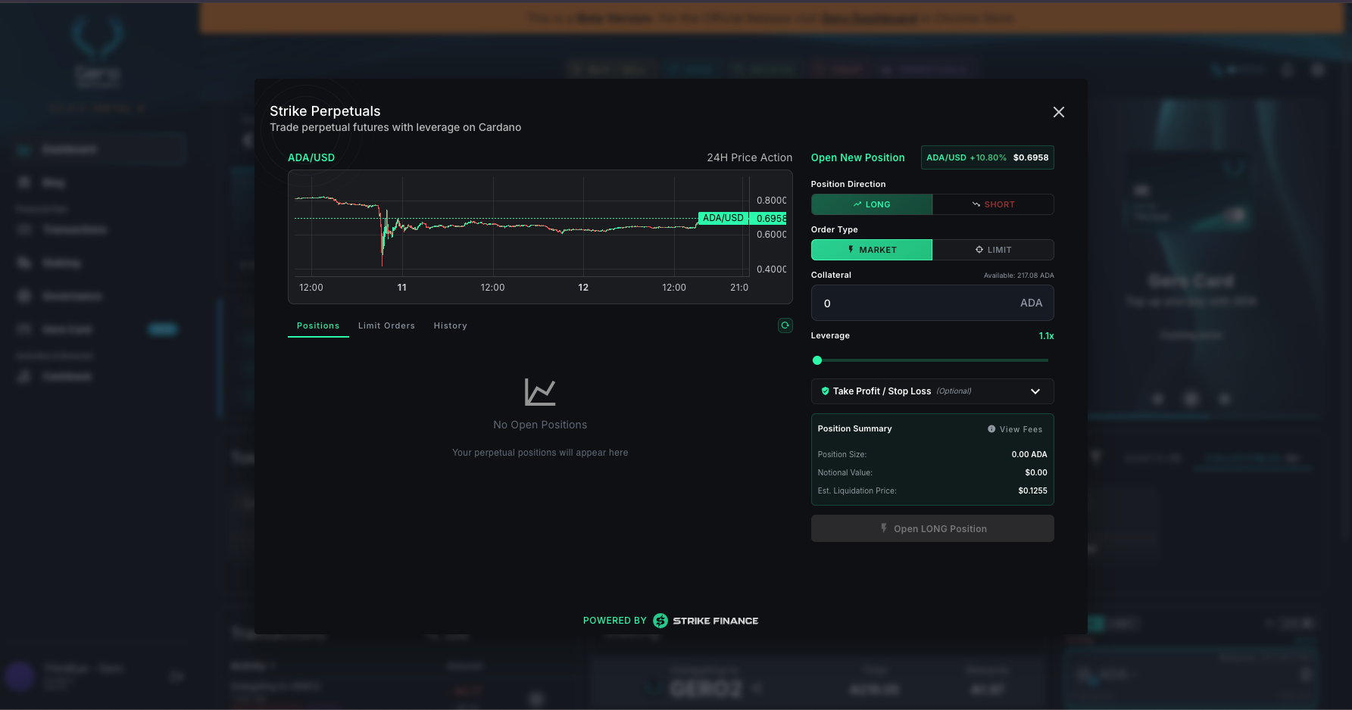Viewport: 1352px width, 710px height.
Task: Enable LONG position direction
Action: point(871,204)
